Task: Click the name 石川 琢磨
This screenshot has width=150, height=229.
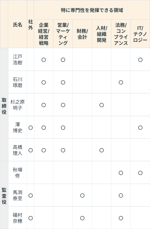Action: click(18, 82)
